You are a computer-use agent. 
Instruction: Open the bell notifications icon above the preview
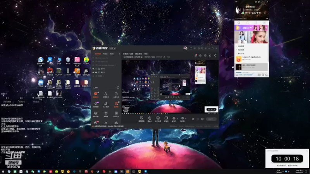click(x=210, y=55)
